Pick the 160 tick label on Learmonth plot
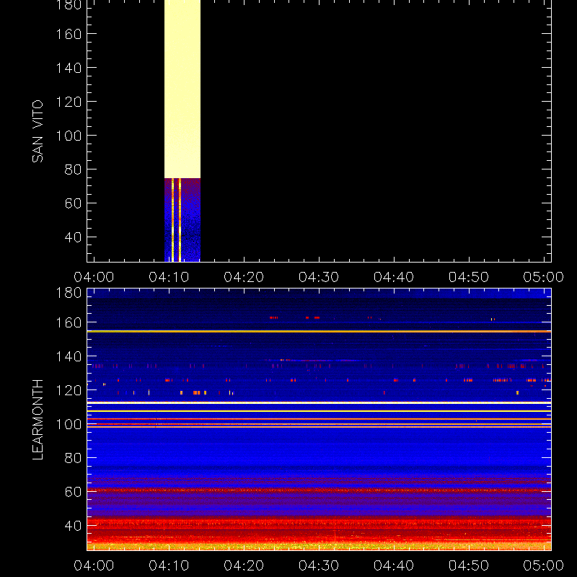This screenshot has height=577, width=577. pos(69,322)
